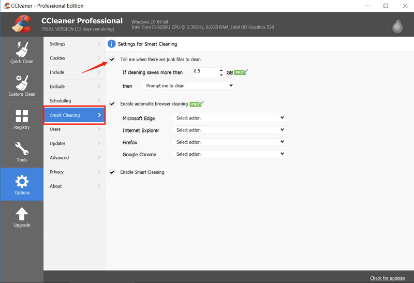Open Firefox action dropdown

[x=229, y=142]
